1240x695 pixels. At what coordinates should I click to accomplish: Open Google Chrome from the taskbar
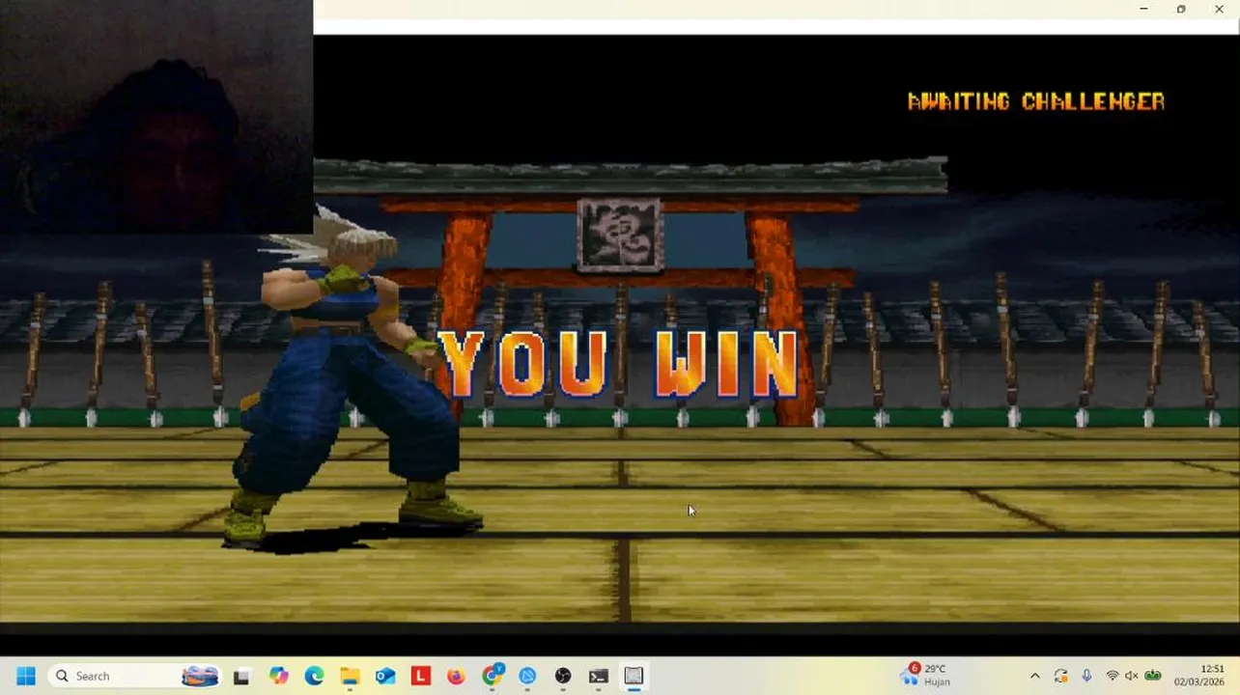pos(493,677)
